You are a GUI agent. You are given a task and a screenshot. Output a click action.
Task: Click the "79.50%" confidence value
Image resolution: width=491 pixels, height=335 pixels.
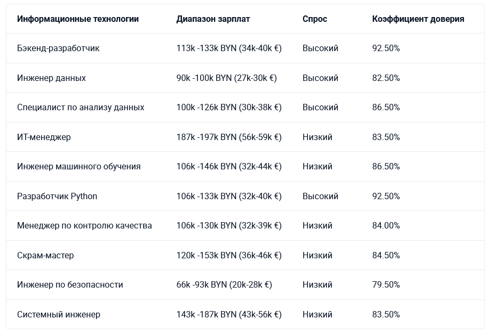[386, 285]
